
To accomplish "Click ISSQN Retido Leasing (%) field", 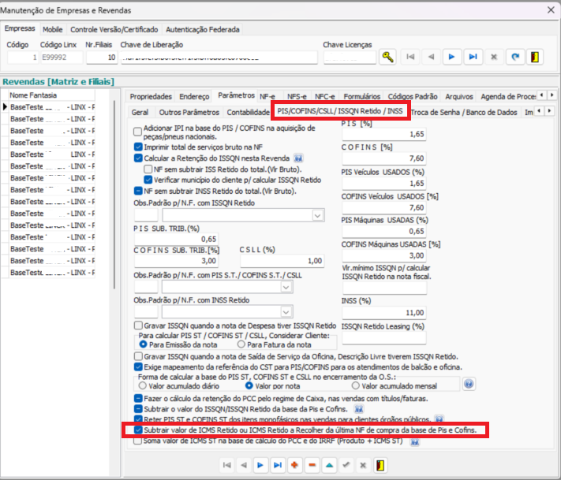I will coord(384,338).
